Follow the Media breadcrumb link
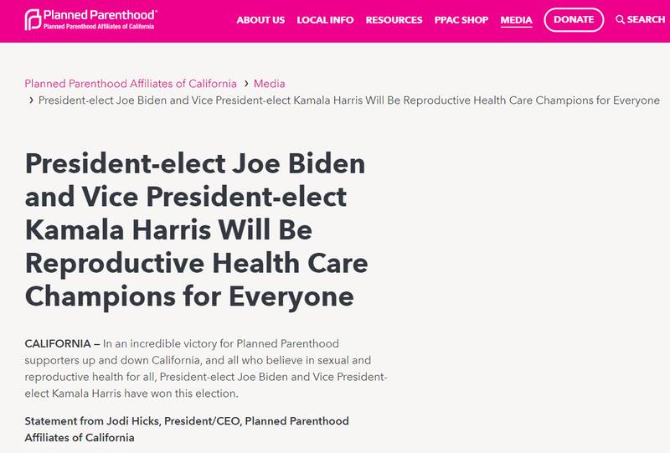670x453 pixels. point(271,84)
